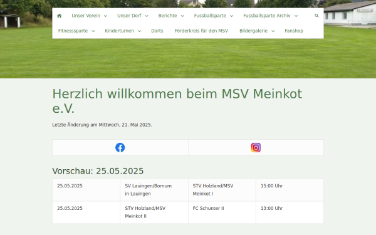Select the '13:00 Uhr' cell
Image resolution: width=376 pixels, height=235 pixels.
pyautogui.click(x=290, y=212)
